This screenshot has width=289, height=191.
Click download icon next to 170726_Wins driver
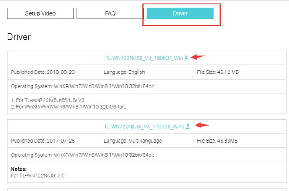click(188, 127)
